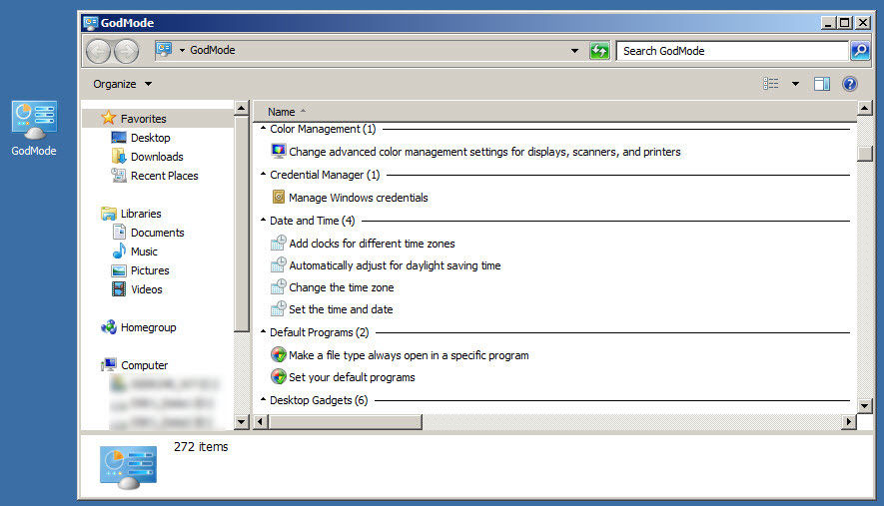Click the '272 items' status text
Viewport: 884px width, 506px height.
(201, 447)
